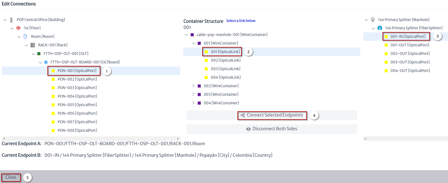Click the purple icon of cable-pop-manhole-001
This screenshot has height=183, width=448.
[x=192, y=35]
